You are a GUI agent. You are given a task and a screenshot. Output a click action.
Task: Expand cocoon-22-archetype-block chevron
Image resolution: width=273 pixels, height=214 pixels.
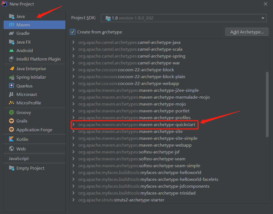[73, 70]
